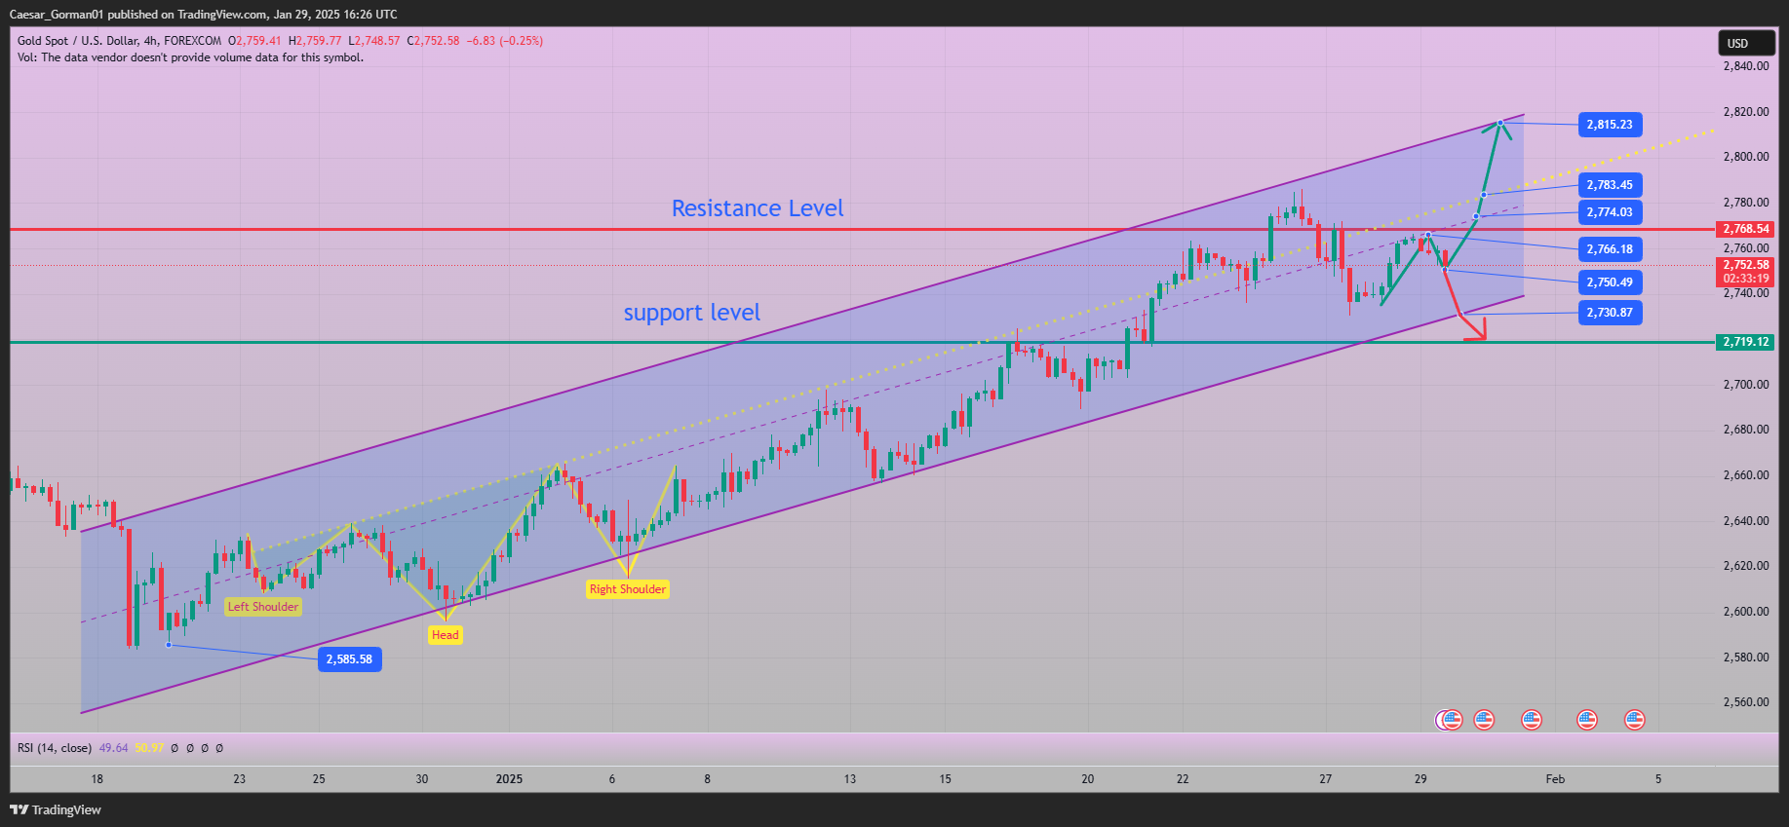Select the support level text annotation
Screen dimensions: 1789x827
(692, 313)
